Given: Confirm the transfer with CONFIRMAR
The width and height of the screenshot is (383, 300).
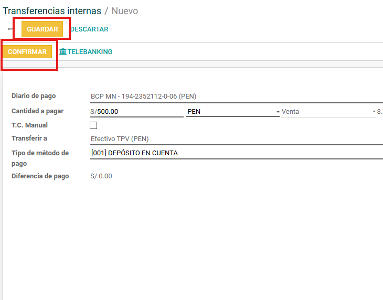Looking at the screenshot, I should point(27,52).
